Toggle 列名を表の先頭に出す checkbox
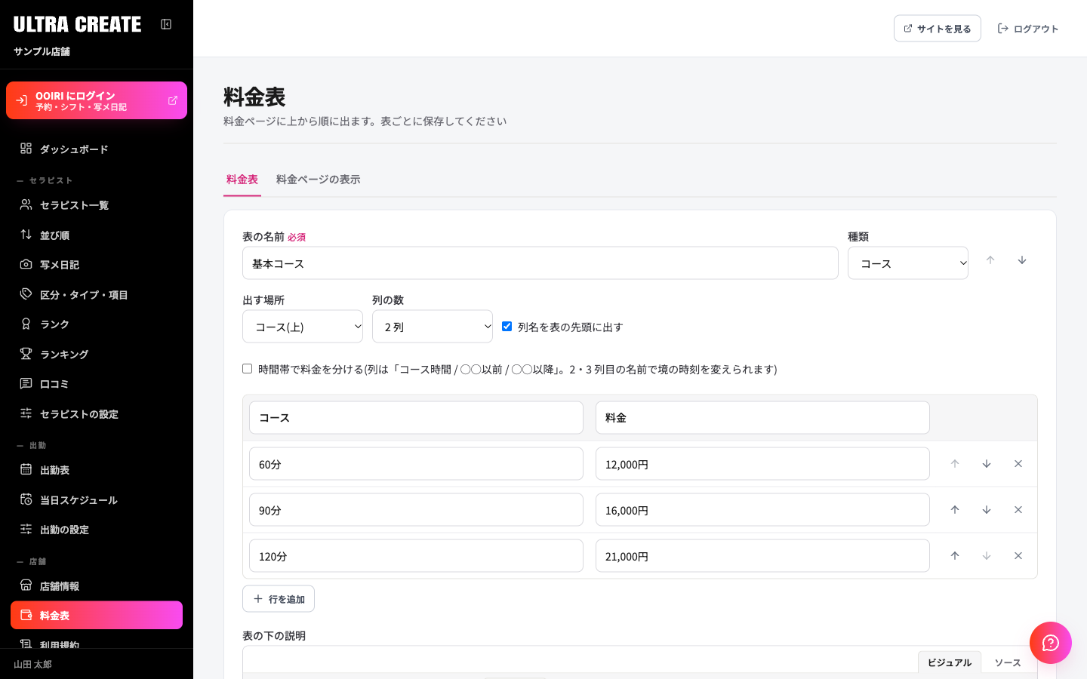The height and width of the screenshot is (679, 1087). [507, 327]
